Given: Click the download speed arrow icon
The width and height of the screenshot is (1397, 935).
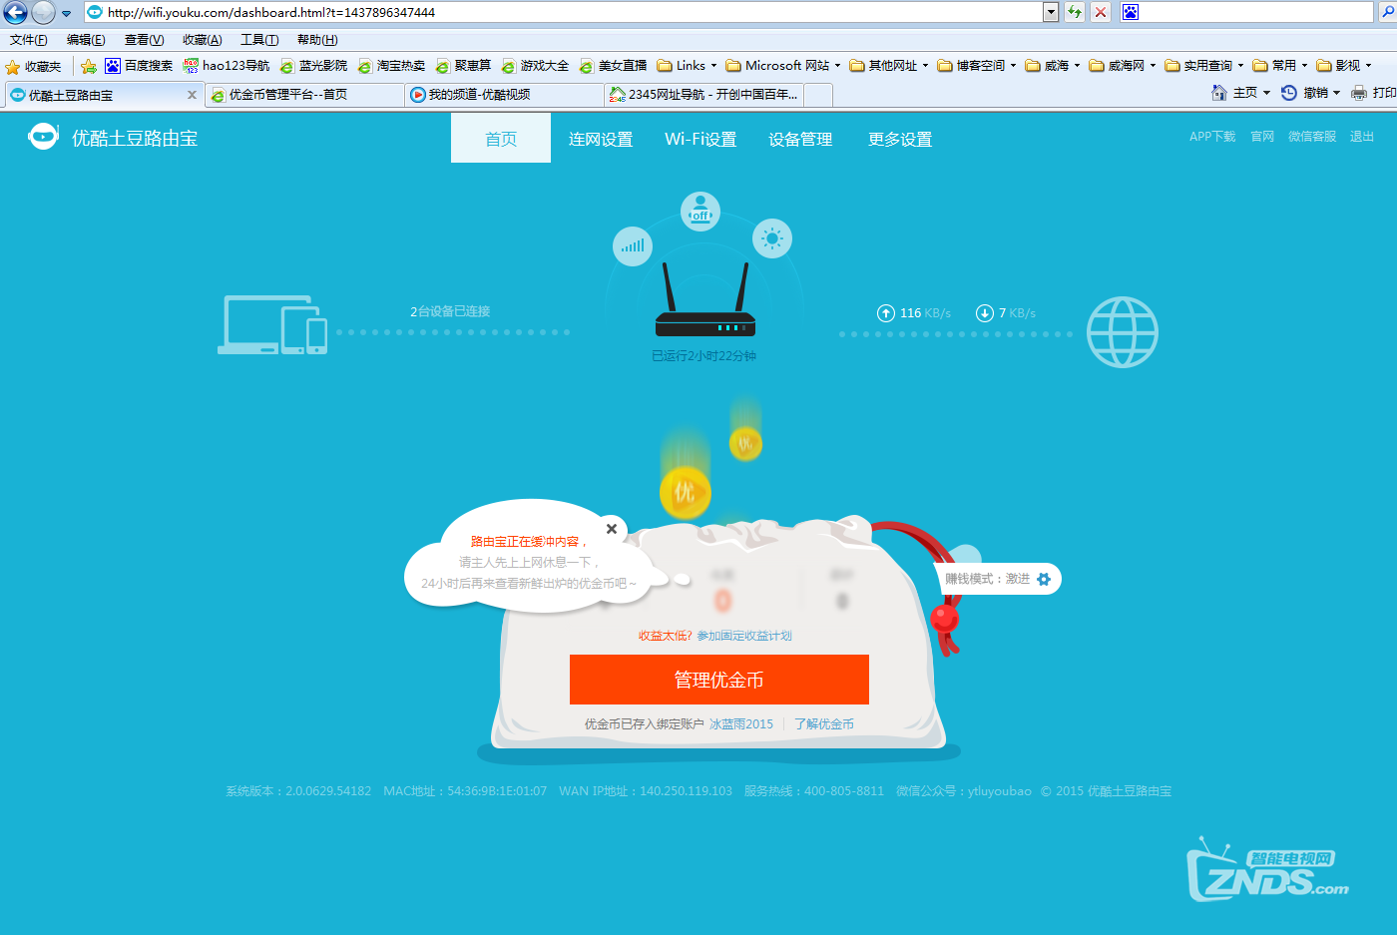Looking at the screenshot, I should pyautogui.click(x=984, y=313).
